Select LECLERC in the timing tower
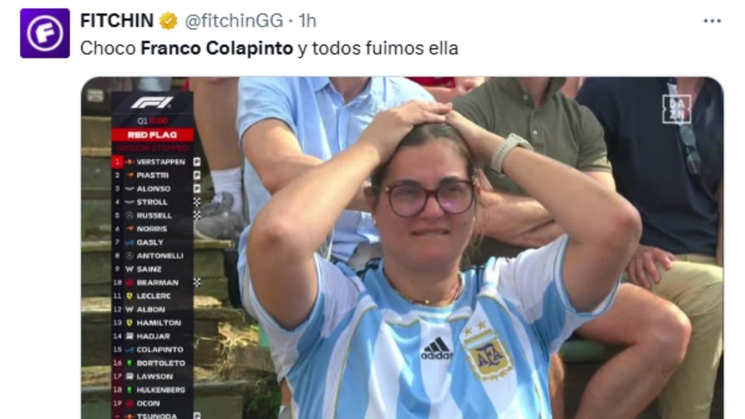The width and height of the screenshot is (745, 419). pos(153,296)
